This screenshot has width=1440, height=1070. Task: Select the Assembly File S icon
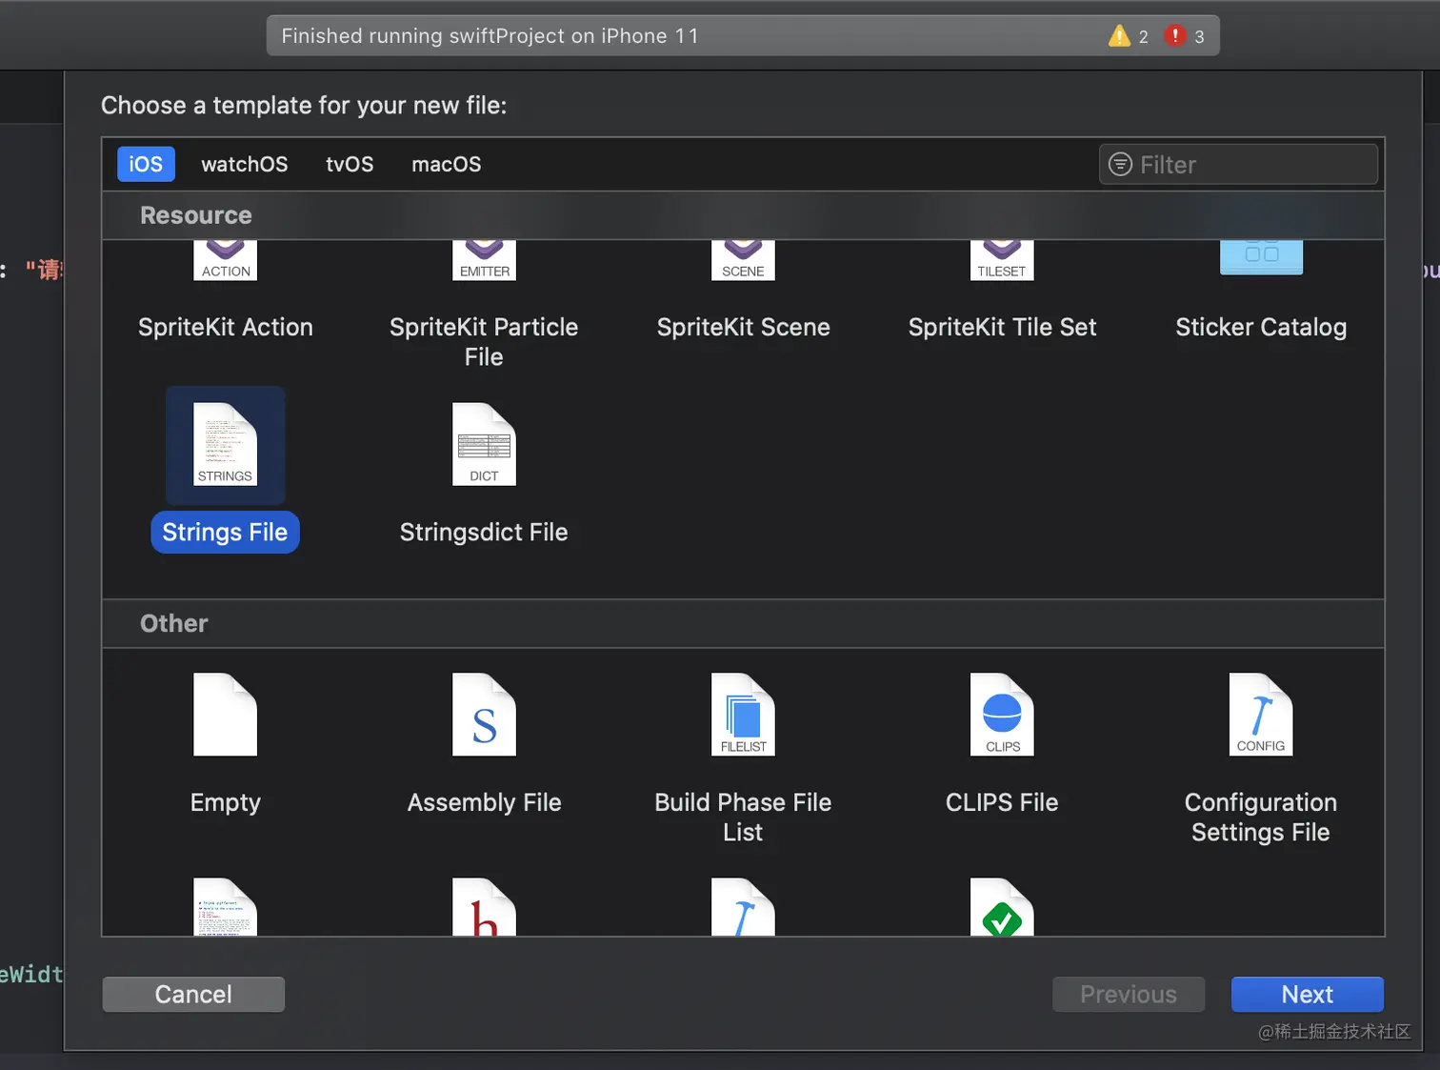pos(484,715)
